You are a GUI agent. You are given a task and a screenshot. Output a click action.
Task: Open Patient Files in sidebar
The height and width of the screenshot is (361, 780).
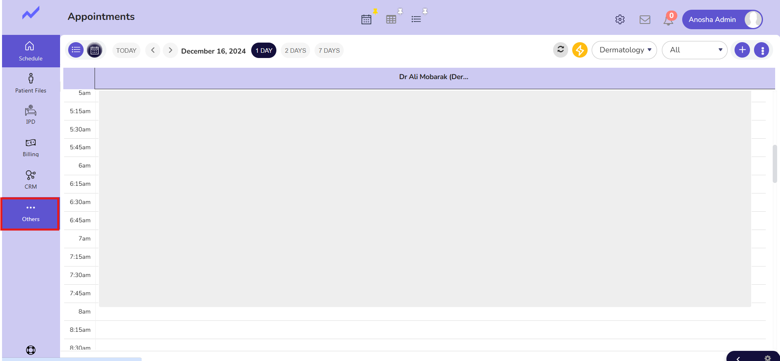tap(31, 83)
